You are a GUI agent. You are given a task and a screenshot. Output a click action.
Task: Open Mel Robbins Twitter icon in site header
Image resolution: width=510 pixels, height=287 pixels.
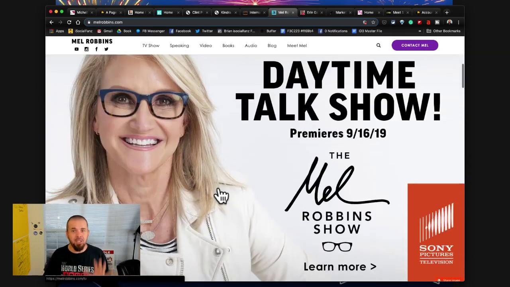(106, 49)
